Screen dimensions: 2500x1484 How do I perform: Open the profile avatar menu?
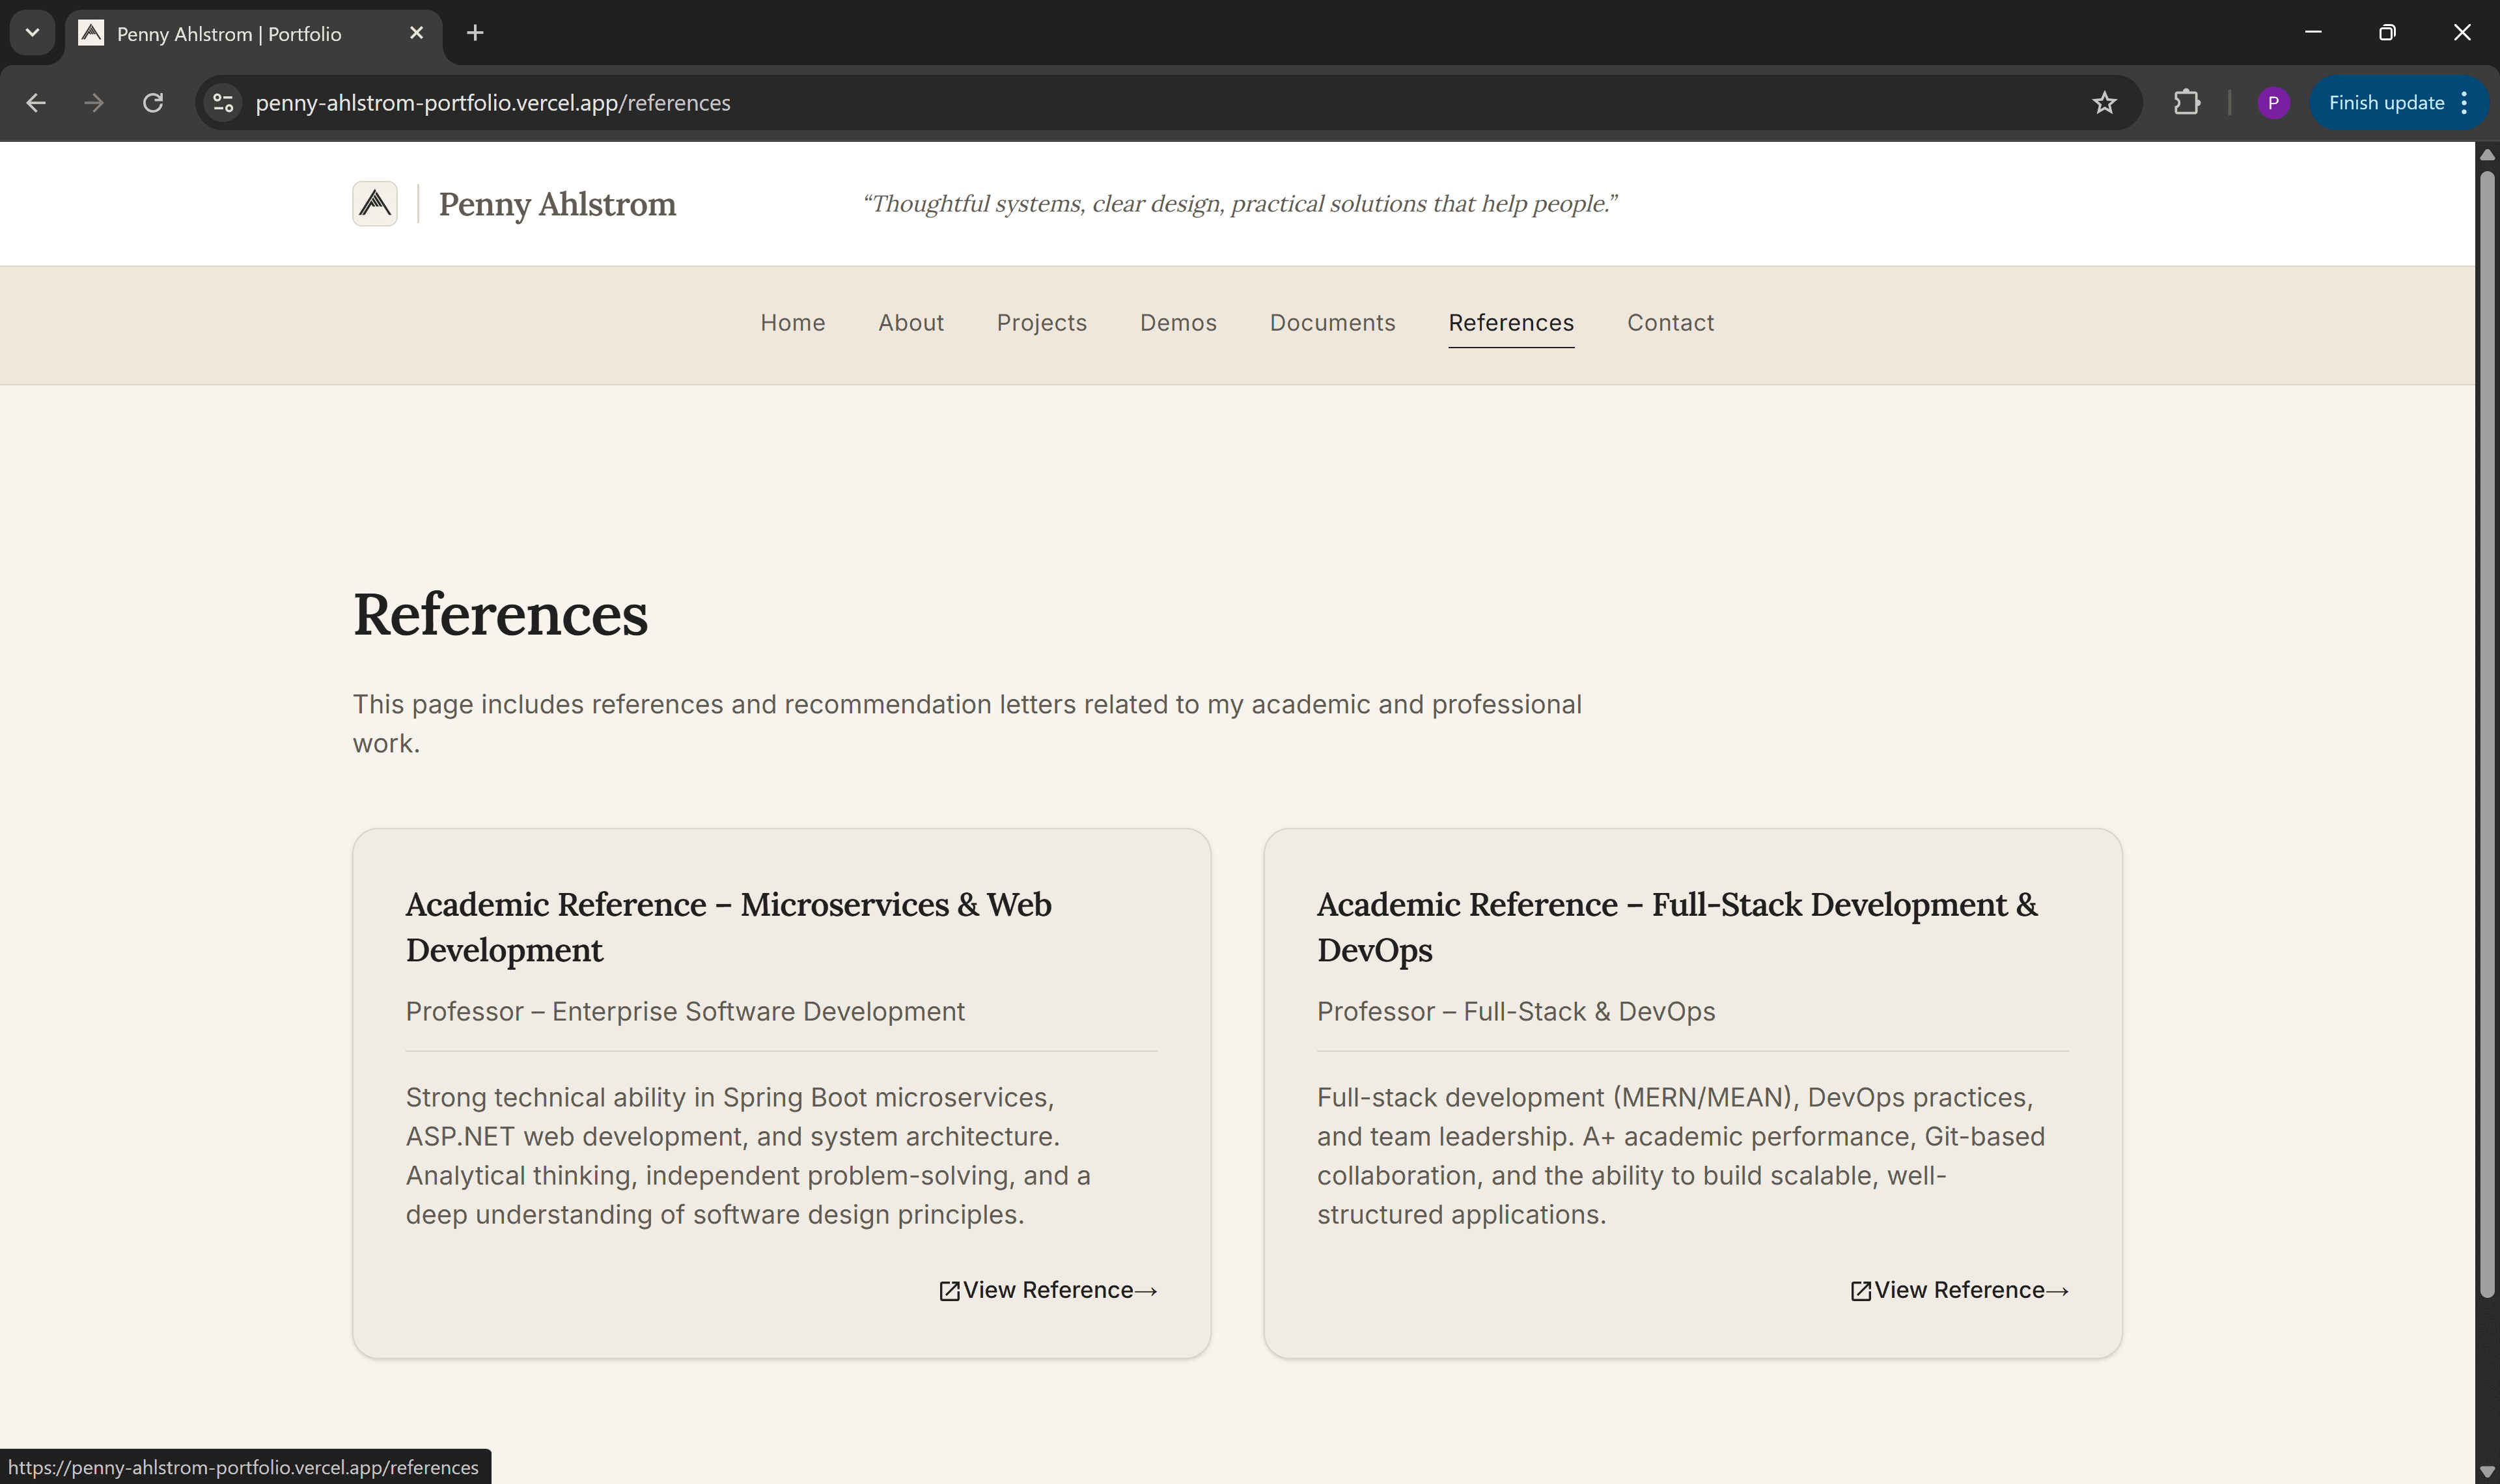(2273, 102)
